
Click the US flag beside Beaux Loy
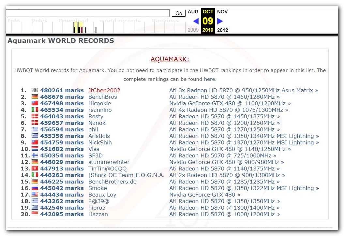pyautogui.click(x=35, y=194)
